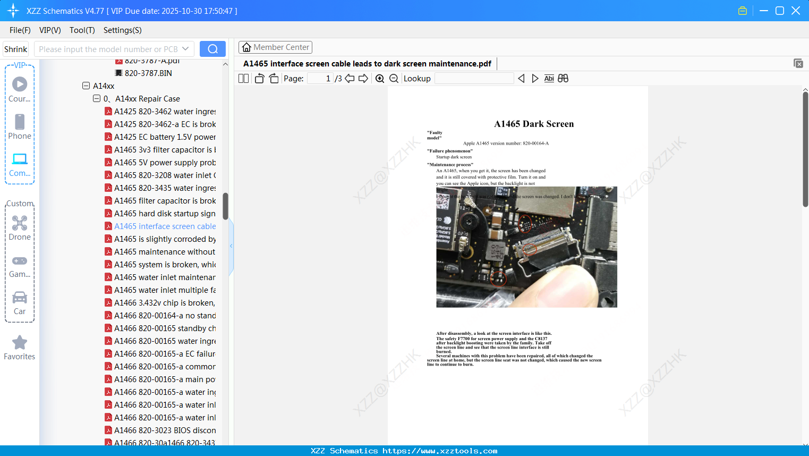The width and height of the screenshot is (809, 456).
Task: Open the model number dropdown arrow
Action: pos(185,49)
